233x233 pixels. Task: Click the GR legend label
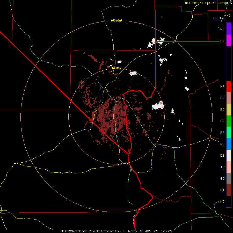pos(222,98)
